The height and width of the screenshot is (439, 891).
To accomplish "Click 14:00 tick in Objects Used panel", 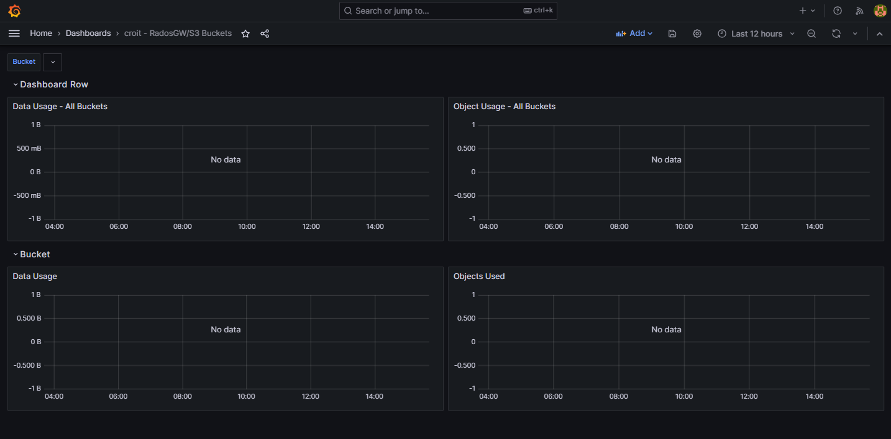I will pyautogui.click(x=814, y=396).
